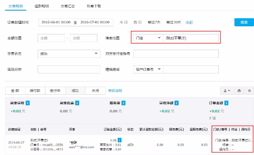Screen dimensions: 254x155
Task: Select the 进行中 status filter tab
Action: tap(55, 90)
